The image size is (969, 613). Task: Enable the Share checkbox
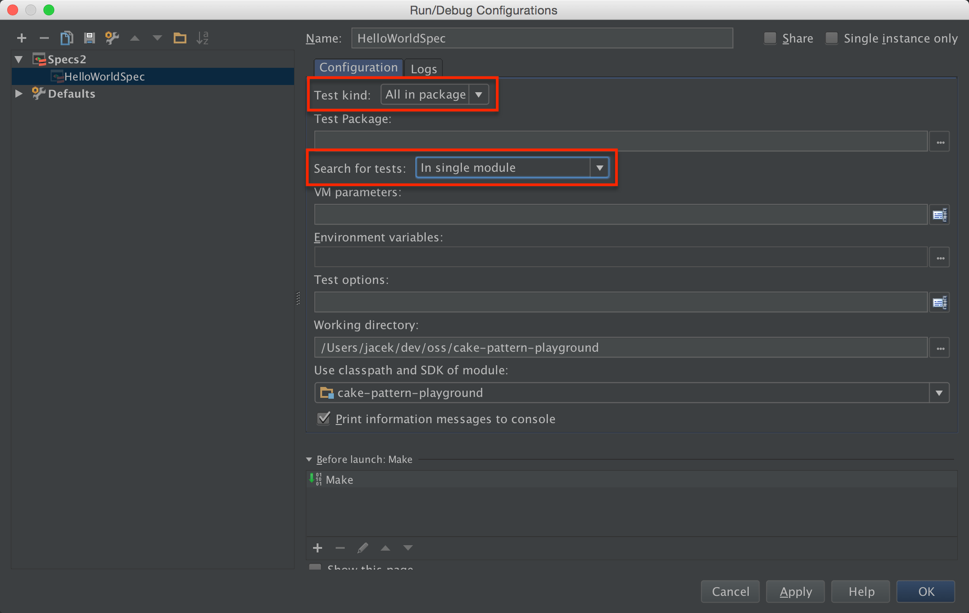(770, 38)
